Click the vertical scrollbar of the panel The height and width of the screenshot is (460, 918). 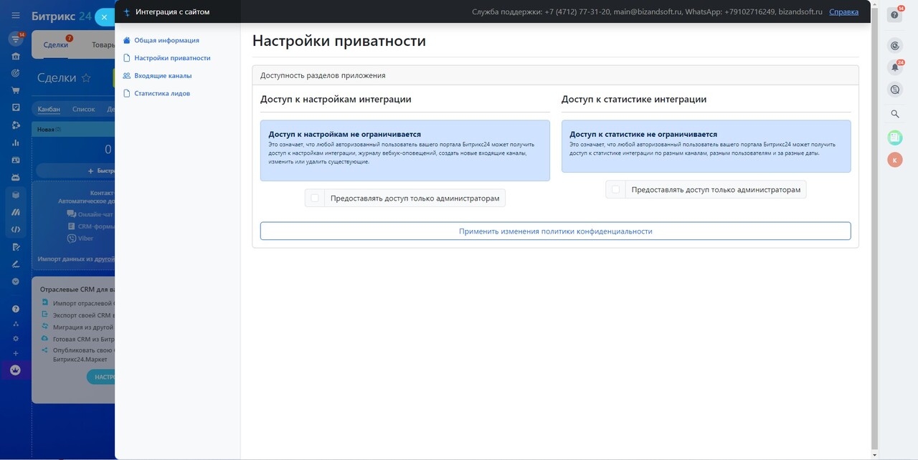874,236
